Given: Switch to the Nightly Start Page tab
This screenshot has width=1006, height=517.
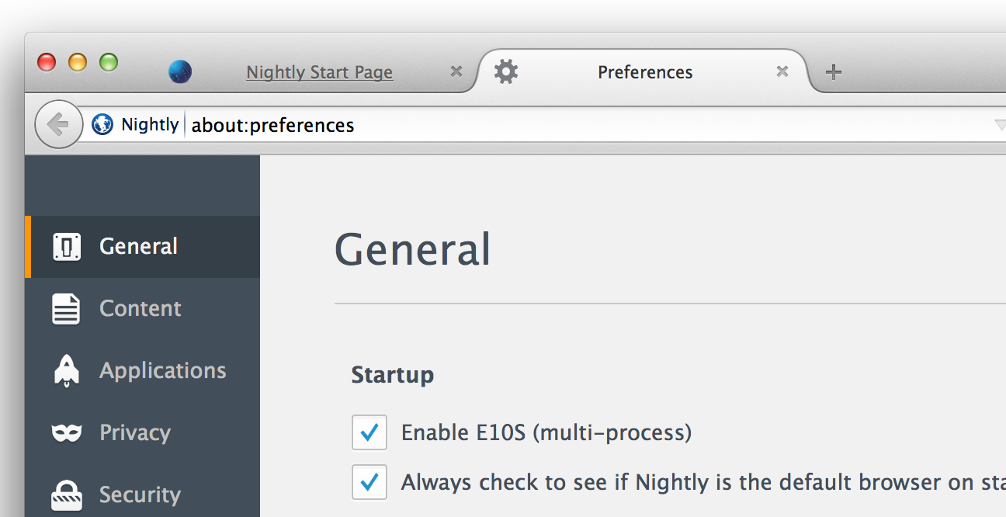Looking at the screenshot, I should point(319,72).
